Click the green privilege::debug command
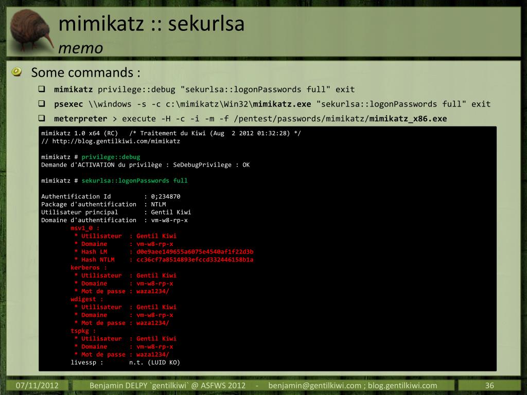Image resolution: width=527 pixels, height=395 pixels. [111, 157]
